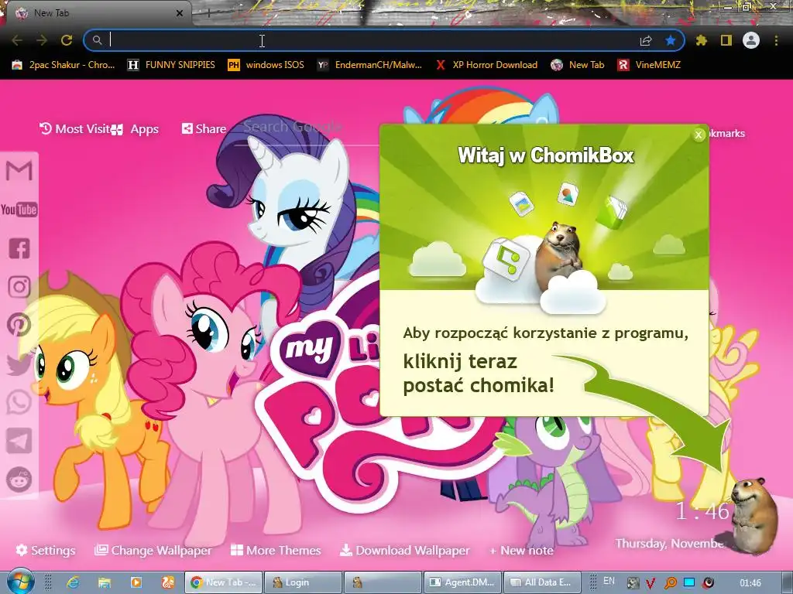Open New Tab bookmark in bookmarks bar
This screenshot has width=793, height=594.
coord(578,65)
